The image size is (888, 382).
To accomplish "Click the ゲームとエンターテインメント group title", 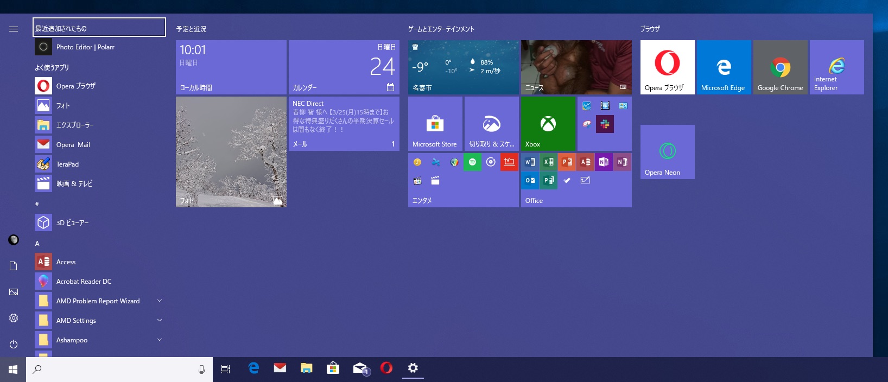I will click(x=441, y=29).
